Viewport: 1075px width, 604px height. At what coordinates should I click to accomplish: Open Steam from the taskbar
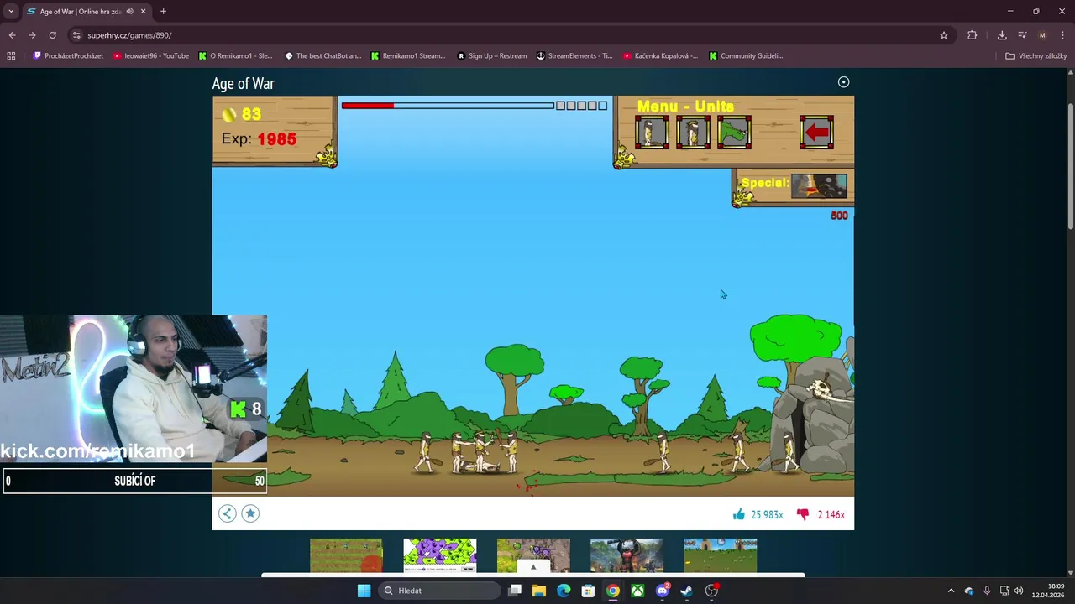[x=686, y=591]
